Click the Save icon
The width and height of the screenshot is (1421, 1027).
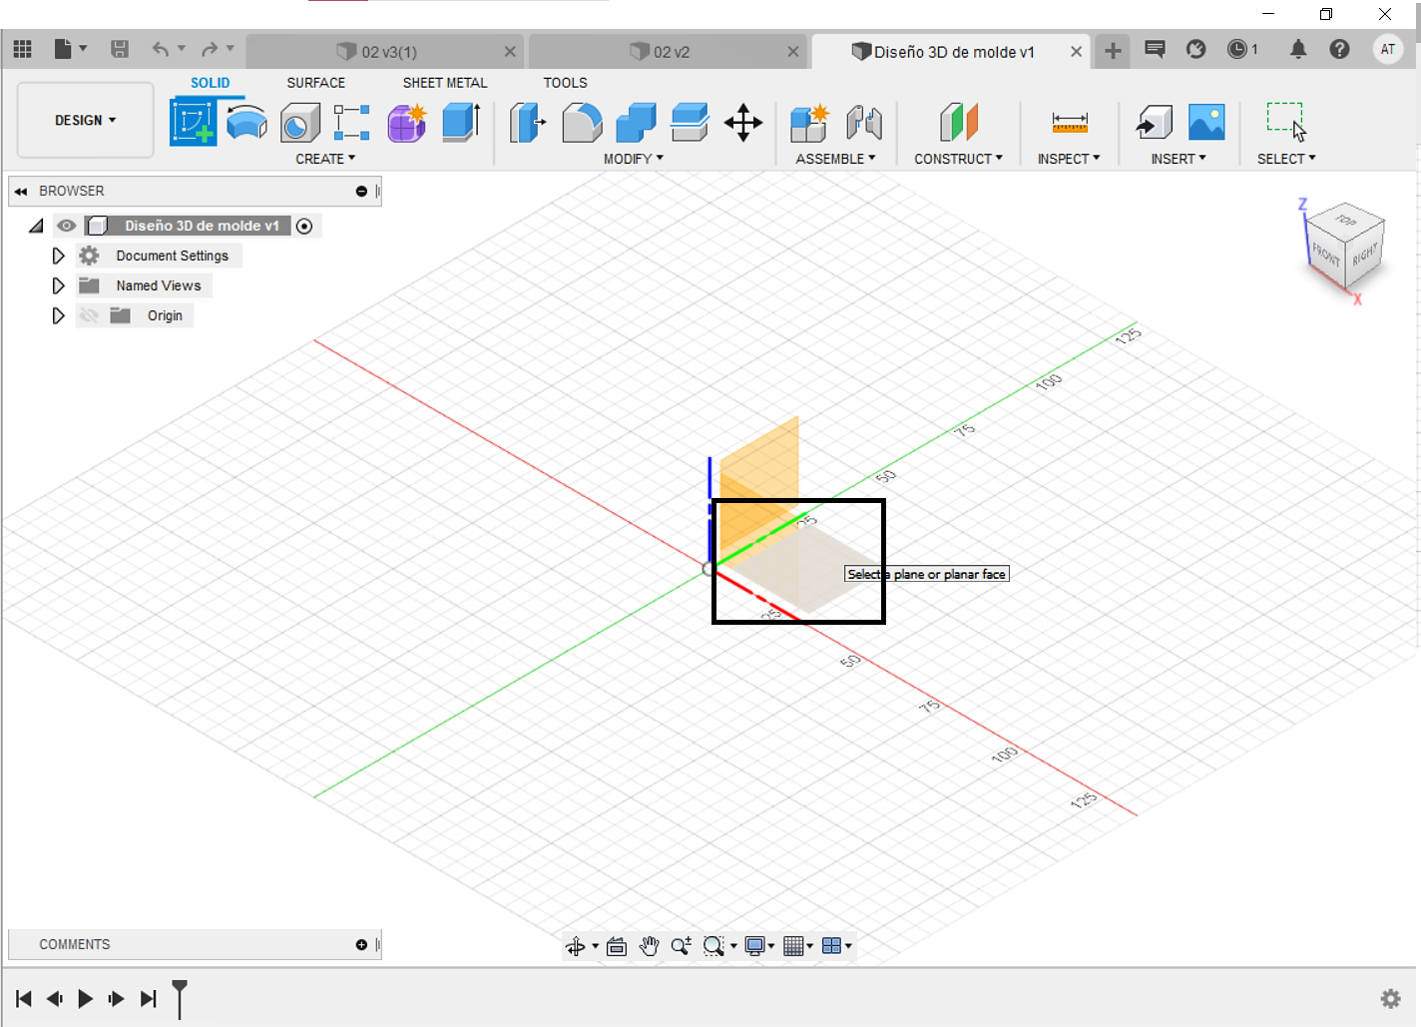pos(119,49)
